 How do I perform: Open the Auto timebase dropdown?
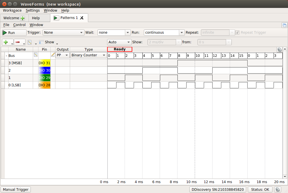tap(119, 42)
